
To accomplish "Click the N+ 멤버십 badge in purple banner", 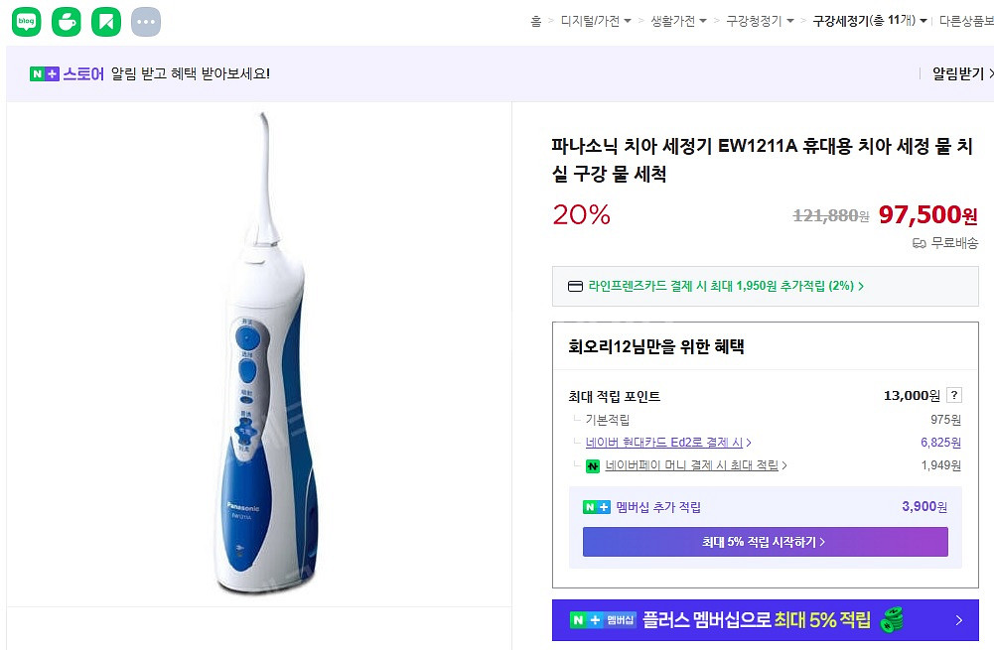I will (x=603, y=620).
